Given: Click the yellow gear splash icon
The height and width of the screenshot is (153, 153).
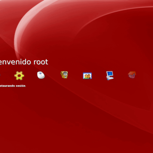Looking at the screenshot, I should pos(19,76).
